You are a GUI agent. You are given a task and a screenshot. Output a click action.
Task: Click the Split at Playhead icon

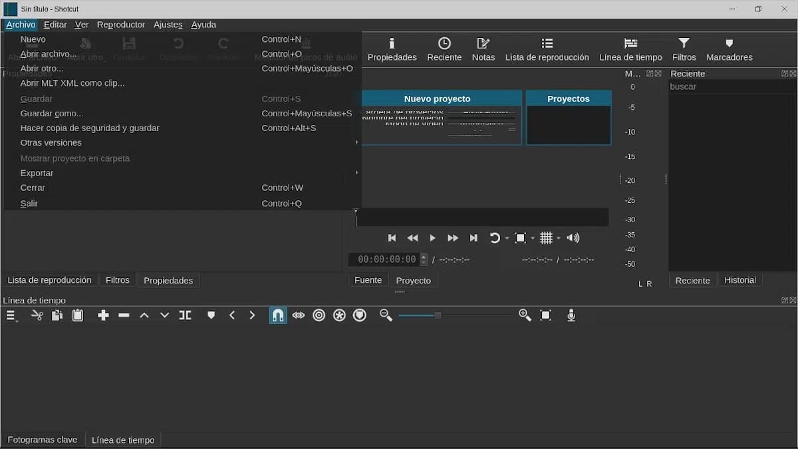coord(185,315)
